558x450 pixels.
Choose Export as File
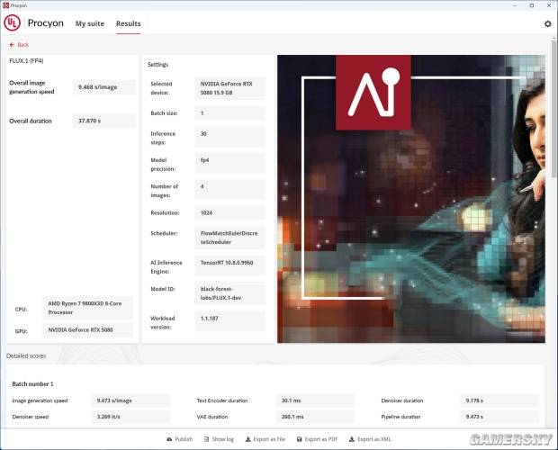click(265, 439)
